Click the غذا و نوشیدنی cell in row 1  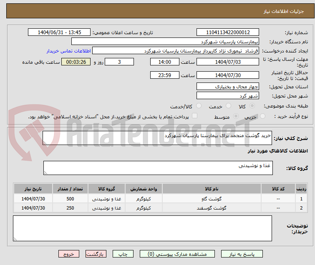click(107, 199)
